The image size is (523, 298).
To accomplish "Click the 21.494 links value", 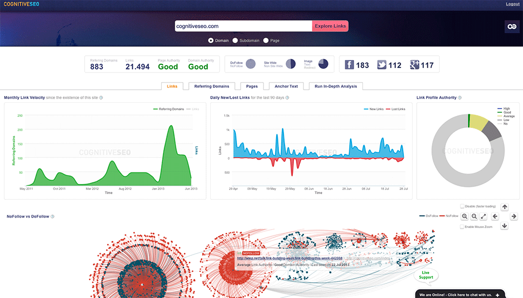I will [x=138, y=67].
